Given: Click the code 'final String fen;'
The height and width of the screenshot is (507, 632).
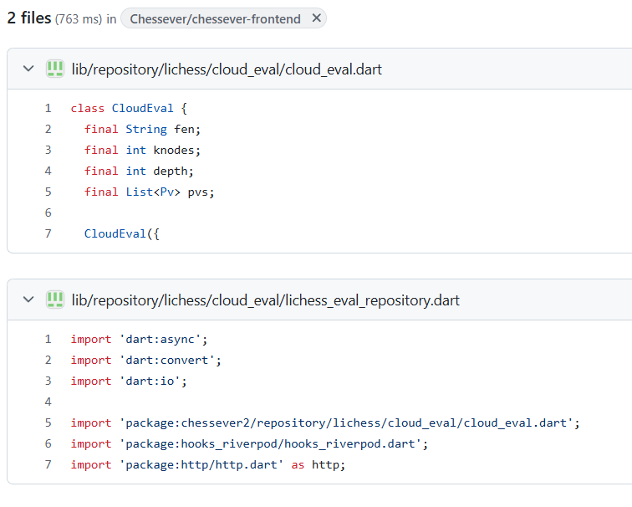Looking at the screenshot, I should click(142, 129).
